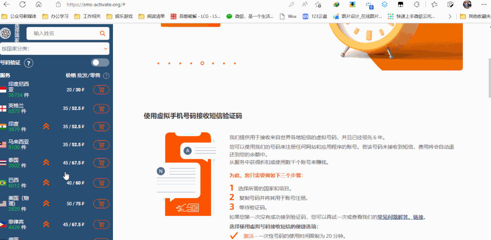Click the browser essentials shield icon
This screenshot has height=240, width=491.
click(450, 5)
